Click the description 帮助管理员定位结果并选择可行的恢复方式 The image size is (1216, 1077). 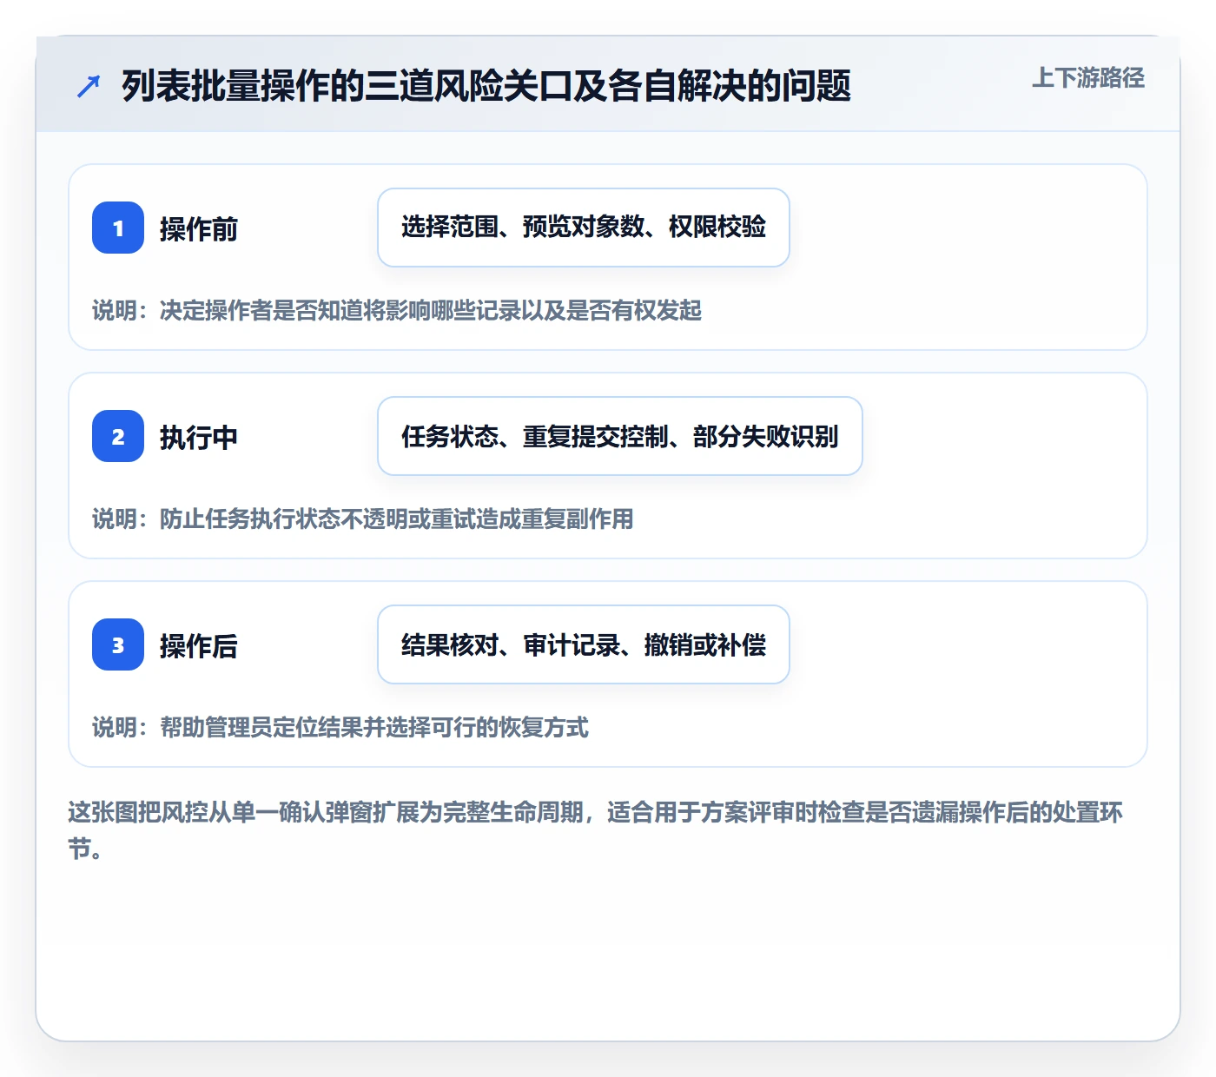point(340,728)
